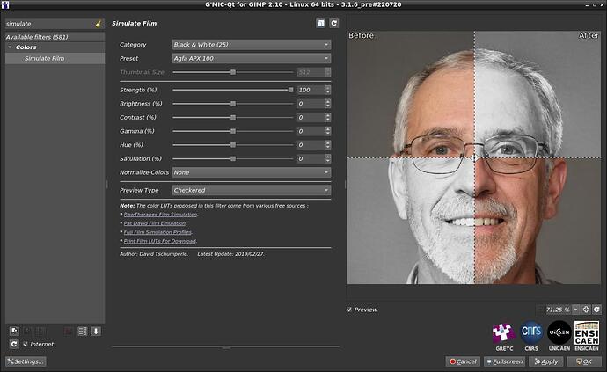
Task: Open the Print Film LUTs For Download link
Action: pos(160,241)
